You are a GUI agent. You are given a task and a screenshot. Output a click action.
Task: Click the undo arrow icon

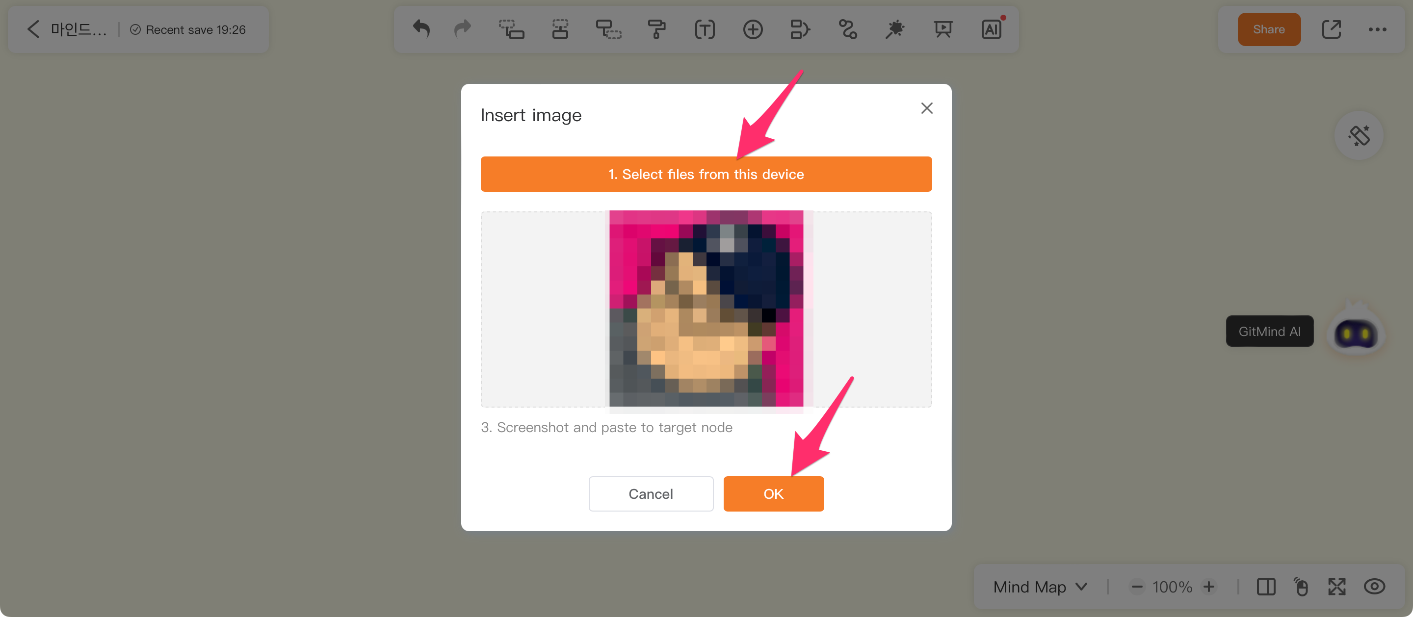pyautogui.click(x=421, y=29)
